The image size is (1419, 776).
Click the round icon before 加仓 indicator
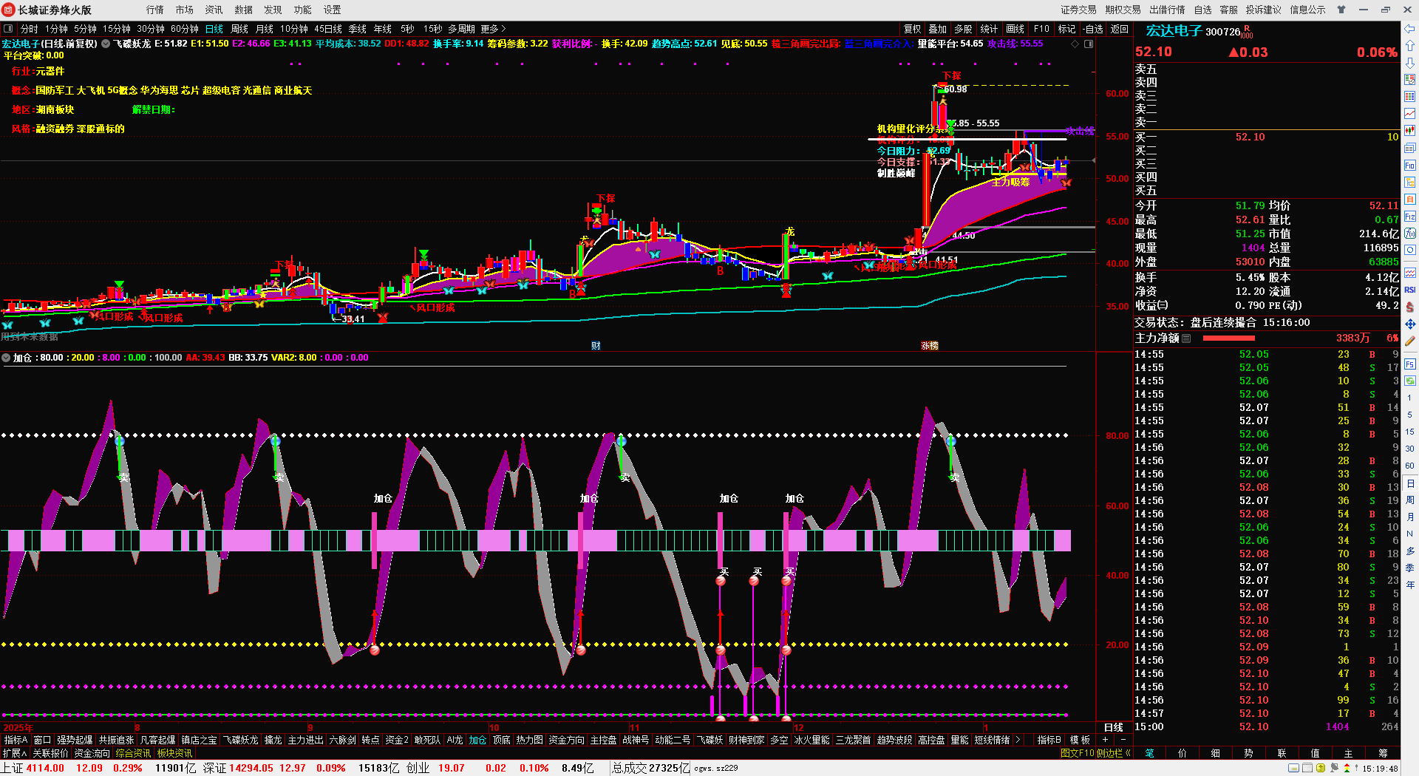tap(6, 358)
